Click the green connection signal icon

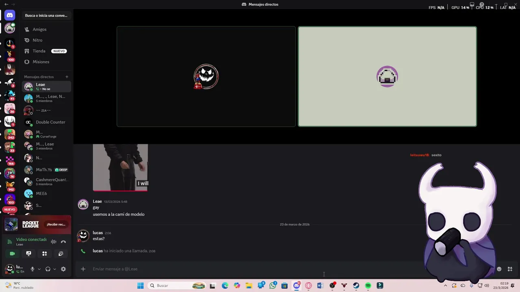[x=10, y=242]
